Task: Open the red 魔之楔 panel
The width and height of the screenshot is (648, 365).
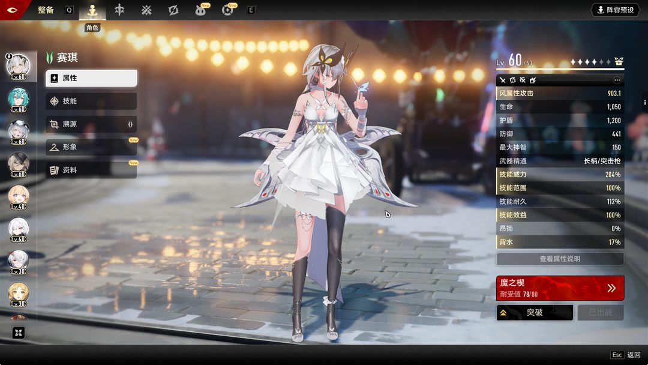Action: coord(560,288)
